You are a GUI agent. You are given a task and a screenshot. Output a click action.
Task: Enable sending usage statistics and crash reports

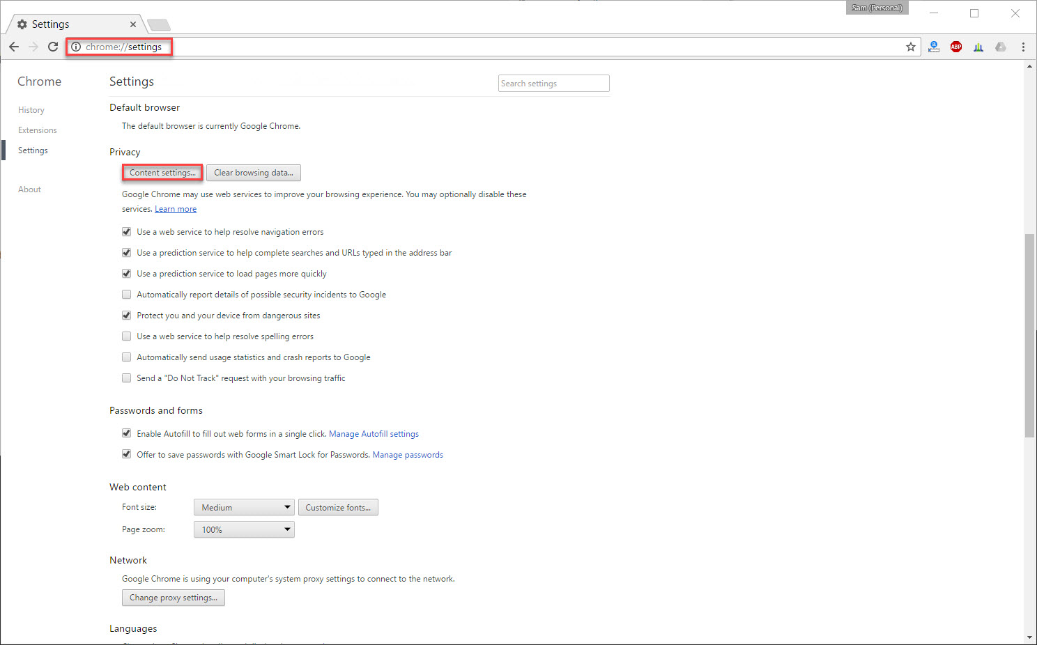(127, 357)
